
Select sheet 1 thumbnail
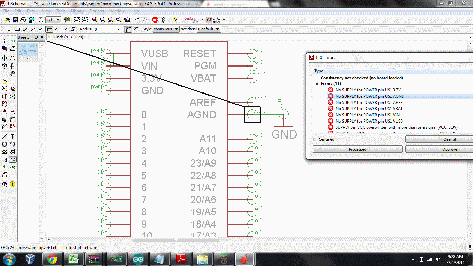28,52
